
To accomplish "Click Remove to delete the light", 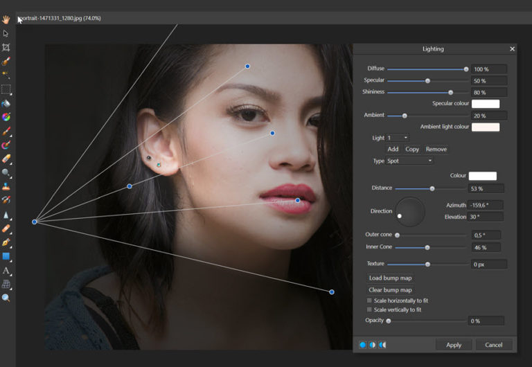I will click(436, 150).
